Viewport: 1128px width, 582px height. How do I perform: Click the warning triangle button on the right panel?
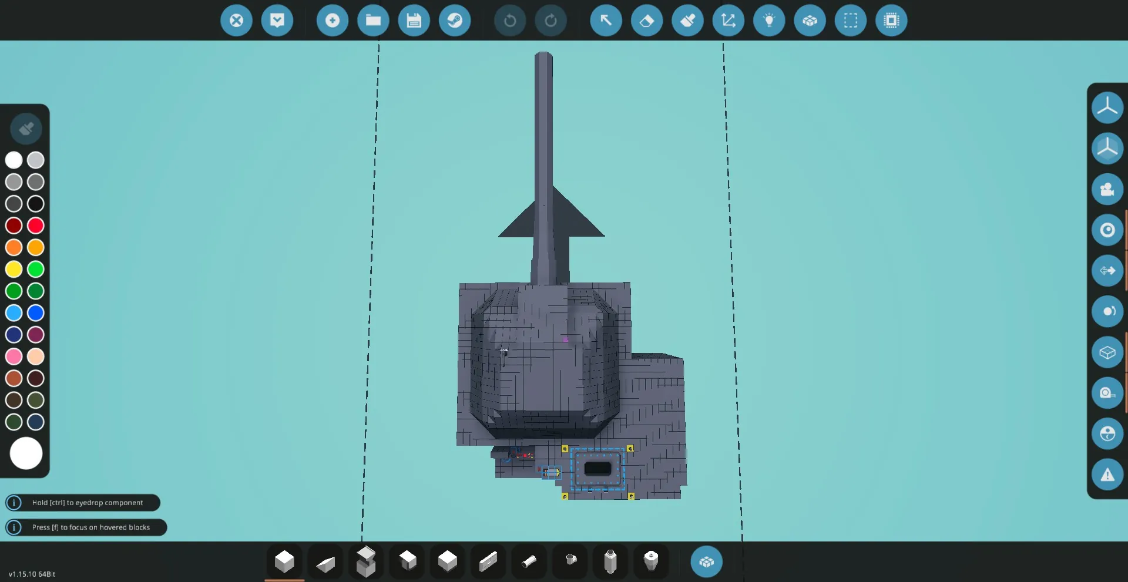tap(1107, 475)
